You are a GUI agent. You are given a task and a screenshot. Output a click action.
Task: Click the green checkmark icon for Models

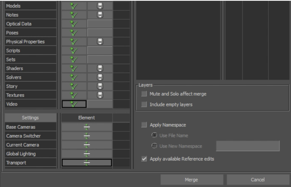[x=74, y=6]
